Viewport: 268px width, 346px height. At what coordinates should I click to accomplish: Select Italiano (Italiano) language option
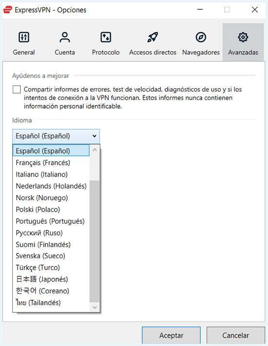tap(51, 174)
